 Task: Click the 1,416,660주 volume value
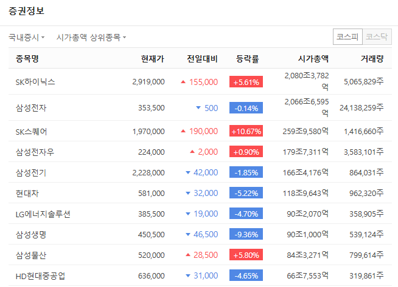tap(364, 131)
